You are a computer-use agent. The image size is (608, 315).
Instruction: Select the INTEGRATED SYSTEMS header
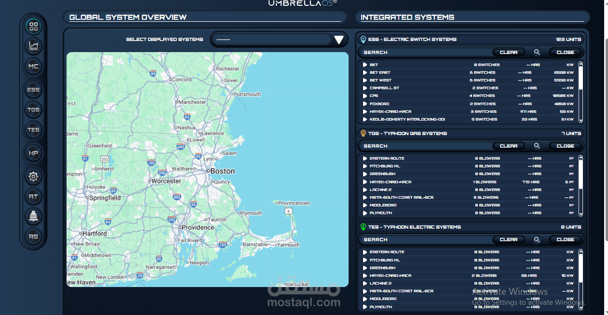[408, 17]
